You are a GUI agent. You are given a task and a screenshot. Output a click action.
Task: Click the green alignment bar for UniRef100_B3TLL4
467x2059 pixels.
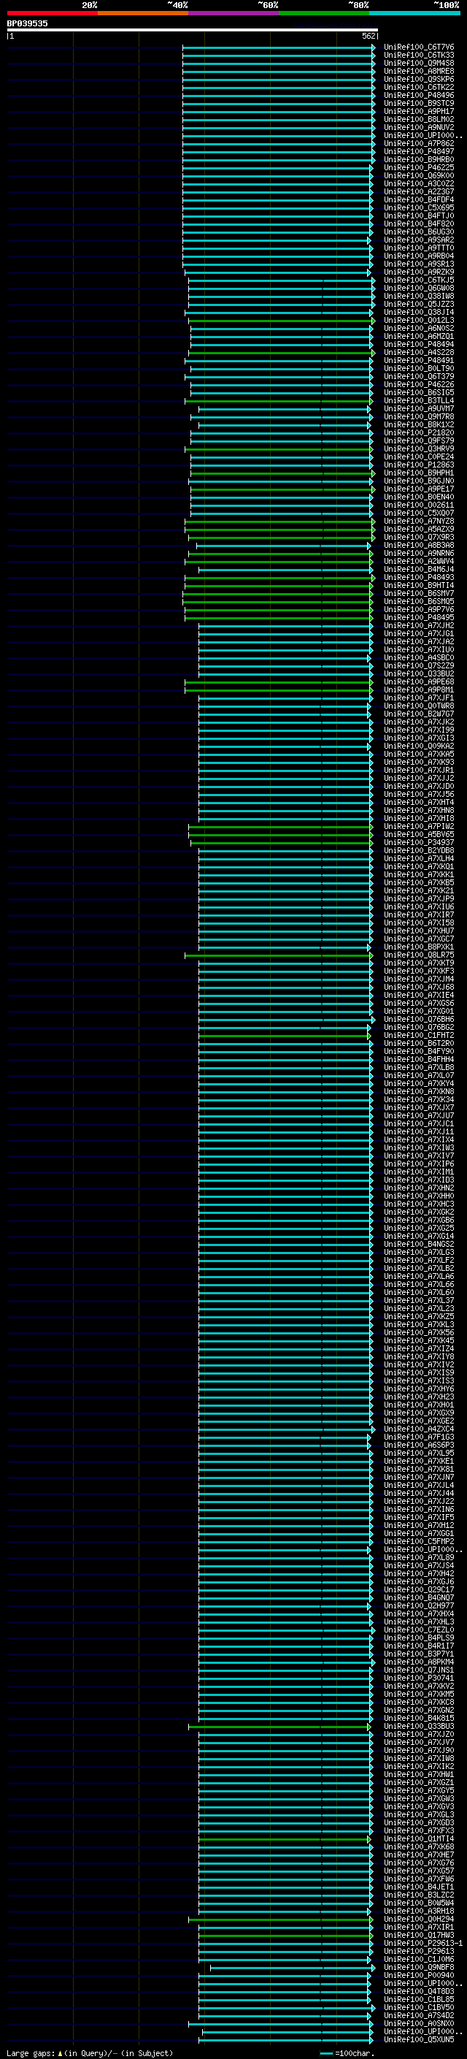click(279, 401)
